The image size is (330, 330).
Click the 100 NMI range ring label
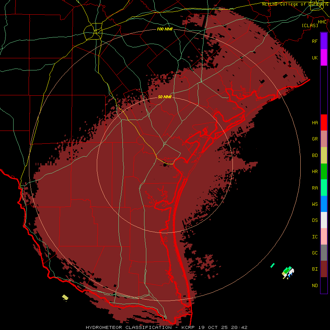pyautogui.click(x=165, y=29)
